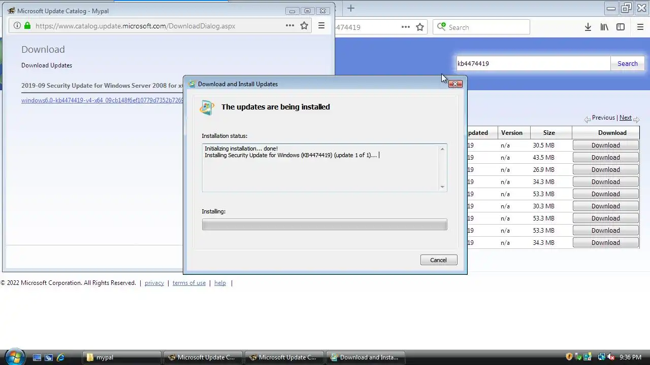Screen dimensions: 650x365
Task: Click the muted volume tray icon
Action: coord(611,357)
